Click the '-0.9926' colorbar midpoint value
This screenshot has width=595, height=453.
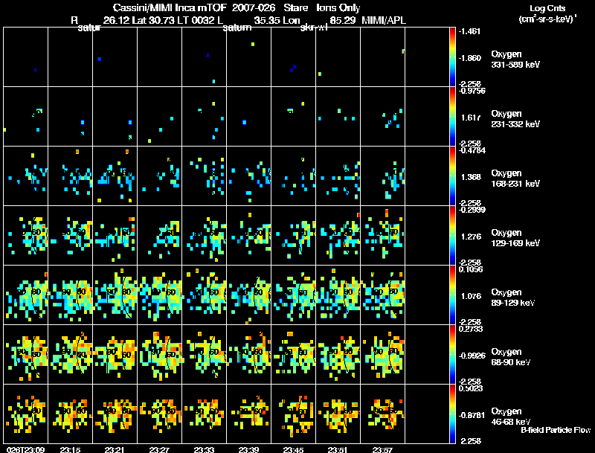pyautogui.click(x=472, y=356)
